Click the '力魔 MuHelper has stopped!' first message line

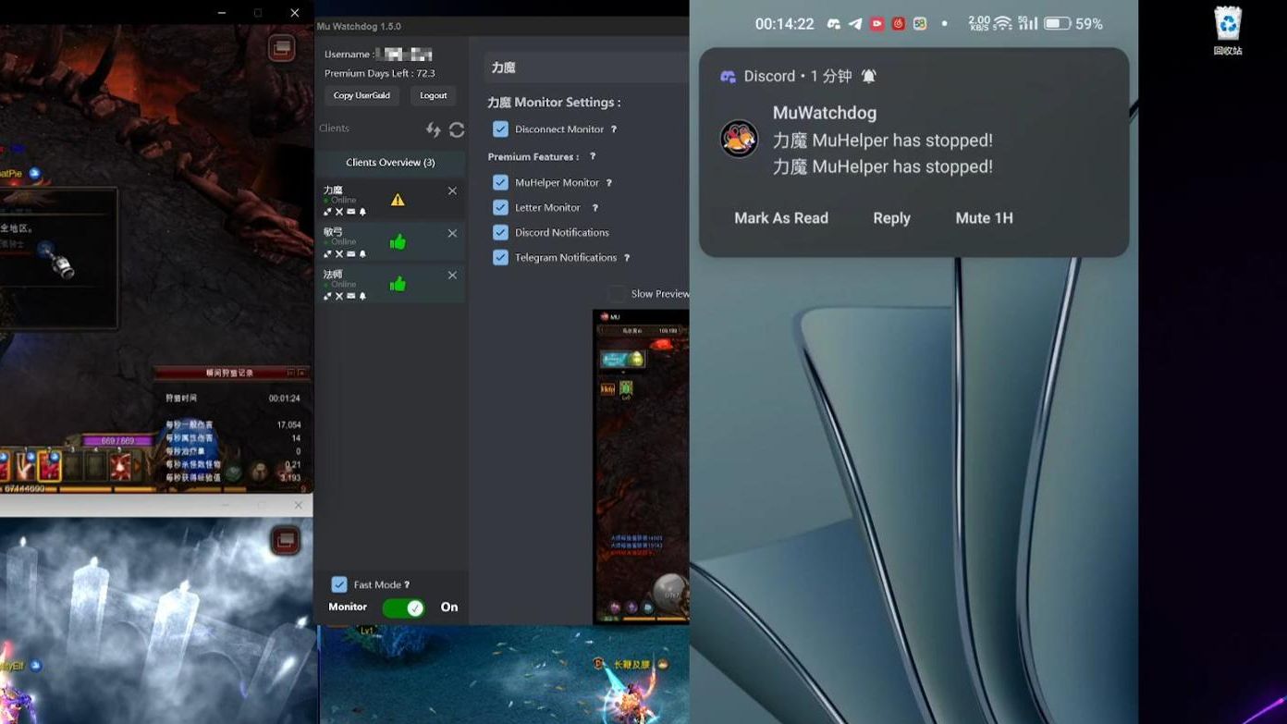883,141
